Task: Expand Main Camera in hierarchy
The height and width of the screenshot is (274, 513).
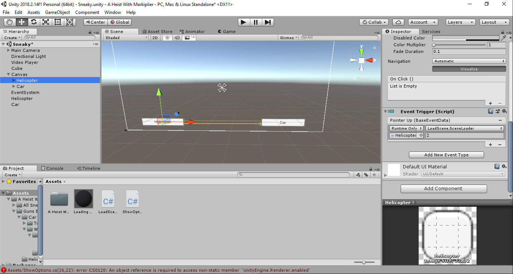Action: (x=9, y=50)
